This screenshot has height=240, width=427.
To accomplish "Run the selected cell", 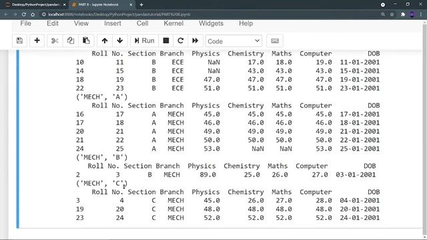I will [144, 41].
